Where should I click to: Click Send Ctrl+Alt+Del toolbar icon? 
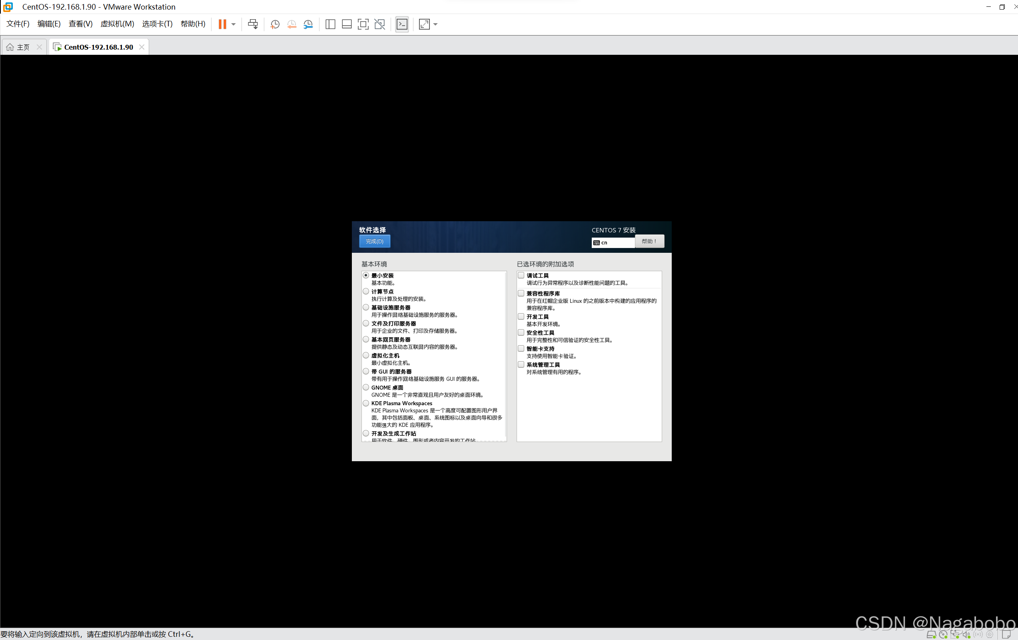253,24
